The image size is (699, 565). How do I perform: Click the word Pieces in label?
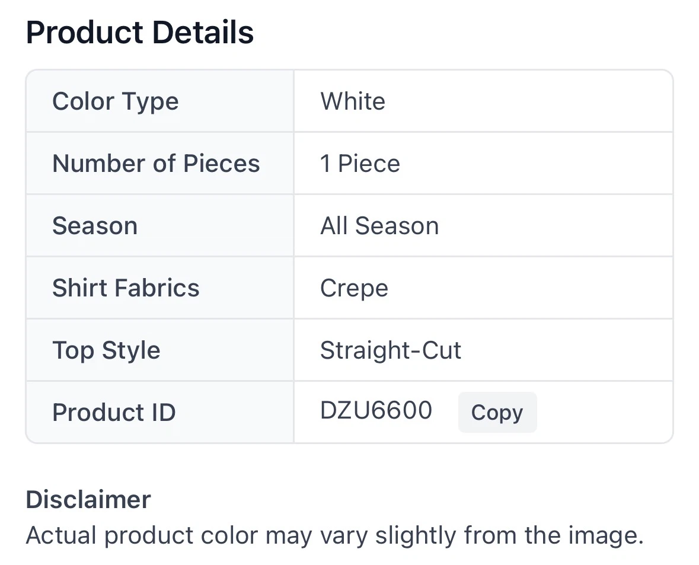pos(222,163)
